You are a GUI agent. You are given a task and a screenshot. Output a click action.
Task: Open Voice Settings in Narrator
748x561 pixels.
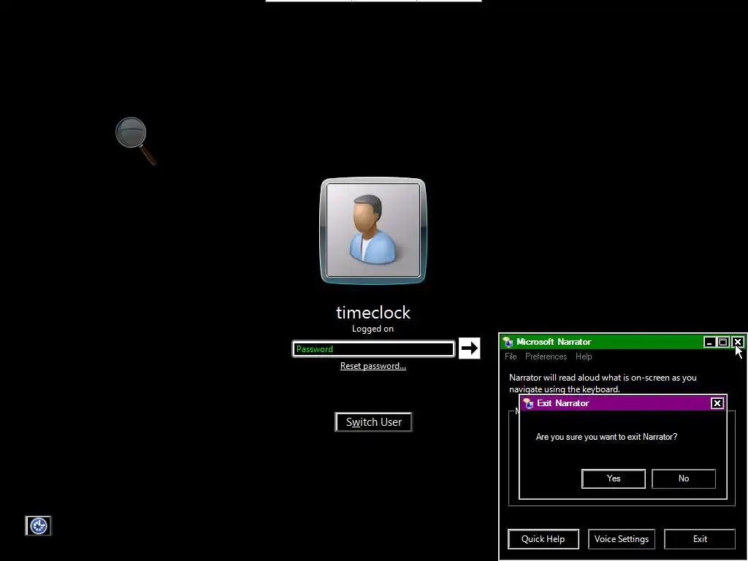tap(622, 539)
